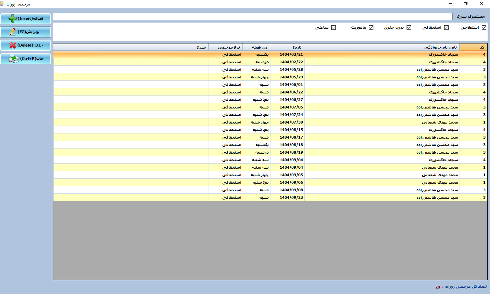Toggle the استحقاقی filter checkbox
Viewport: 490px width, 295px height.
pyautogui.click(x=446, y=28)
